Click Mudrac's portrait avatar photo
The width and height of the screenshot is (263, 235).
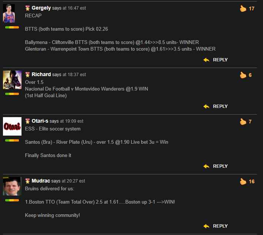pyautogui.click(x=12, y=186)
